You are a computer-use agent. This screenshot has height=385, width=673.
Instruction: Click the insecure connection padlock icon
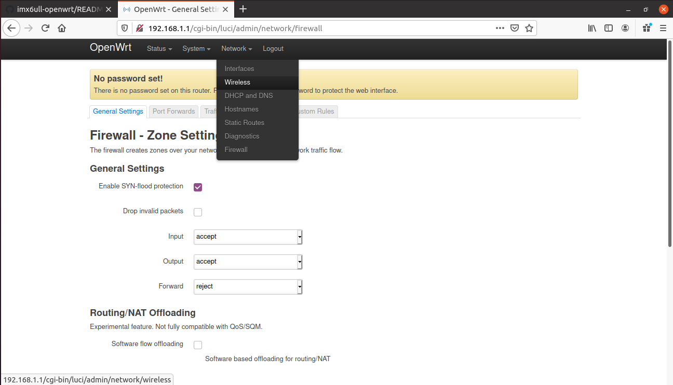[x=139, y=28]
